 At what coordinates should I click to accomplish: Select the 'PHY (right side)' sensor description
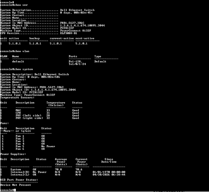(x=29, y=118)
